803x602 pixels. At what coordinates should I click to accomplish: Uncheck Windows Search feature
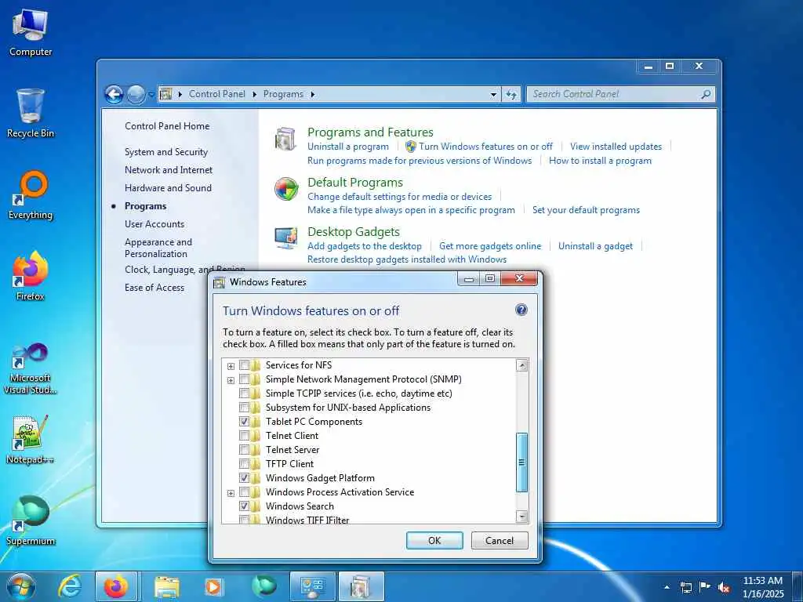[x=245, y=506]
